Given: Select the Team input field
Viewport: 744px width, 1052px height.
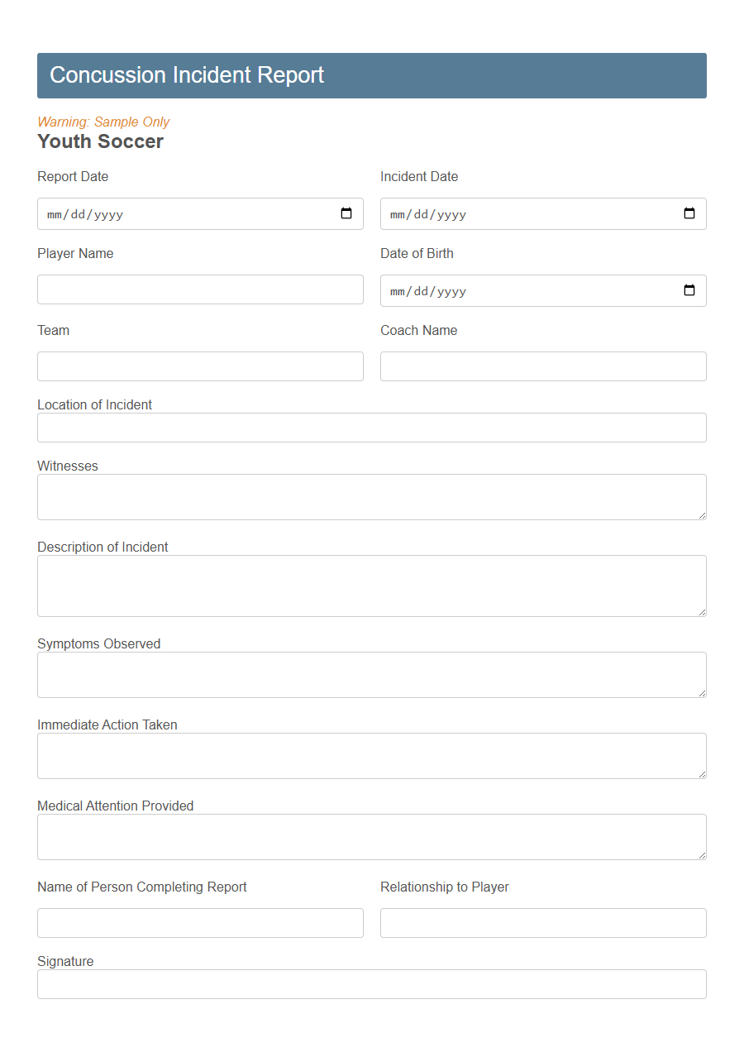Looking at the screenshot, I should point(200,366).
